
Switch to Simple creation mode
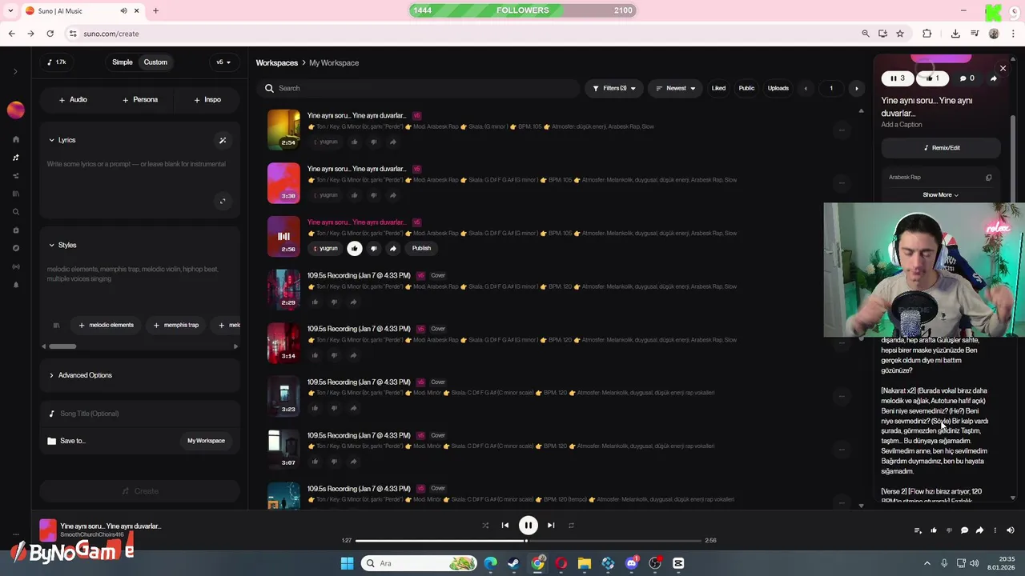point(123,62)
